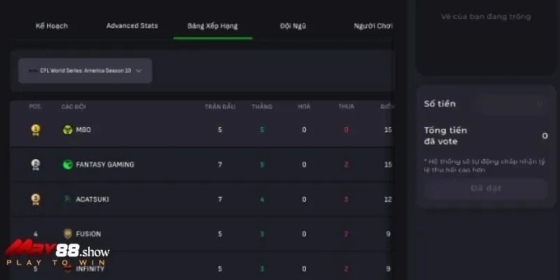This screenshot has height=280, width=560.
Task: Click the MAY88.show watermark logo
Action: 57,253
